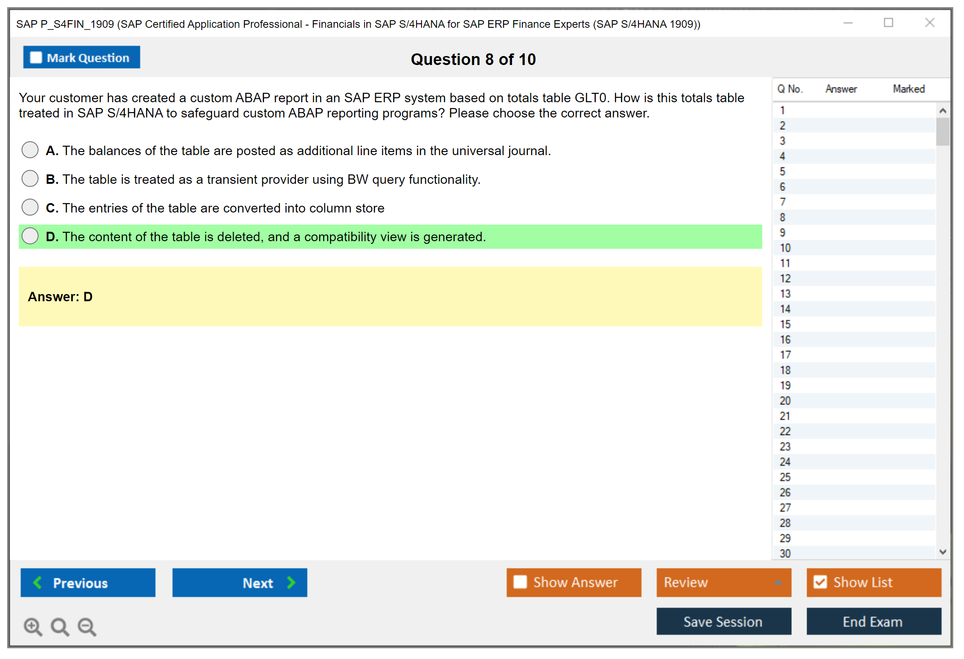Enable the Show Answer checkbox
This screenshot has height=659, width=964.
coord(520,582)
